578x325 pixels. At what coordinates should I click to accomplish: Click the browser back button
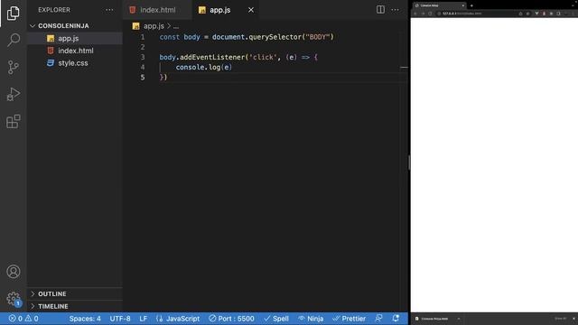point(415,14)
